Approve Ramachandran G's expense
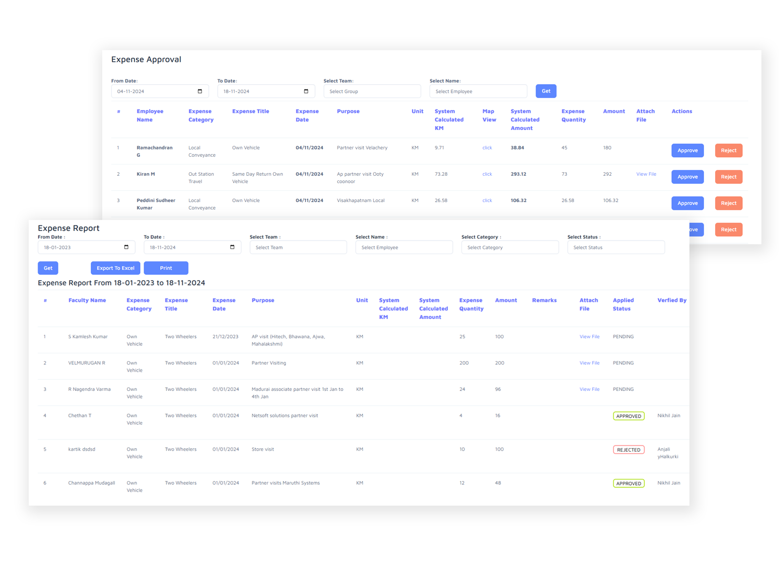 (x=687, y=150)
